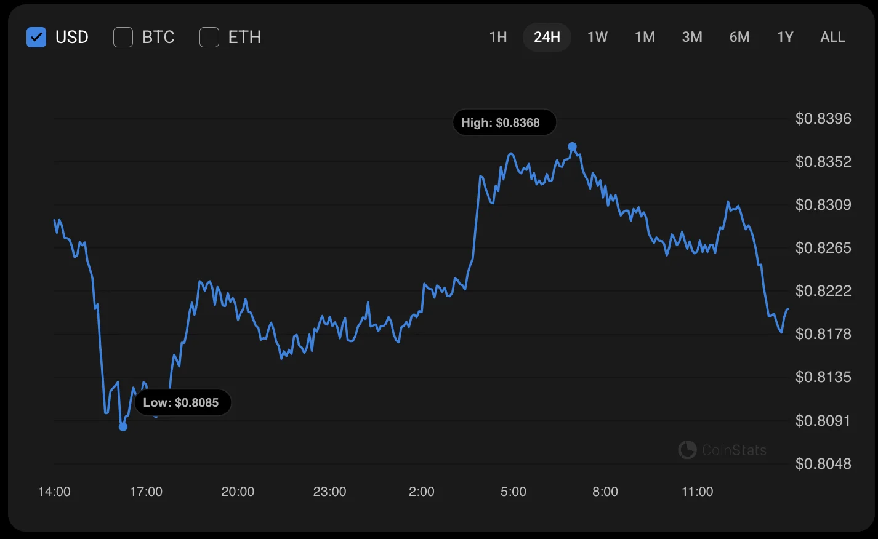Click the High: $0.8368 tooltip label

click(504, 122)
